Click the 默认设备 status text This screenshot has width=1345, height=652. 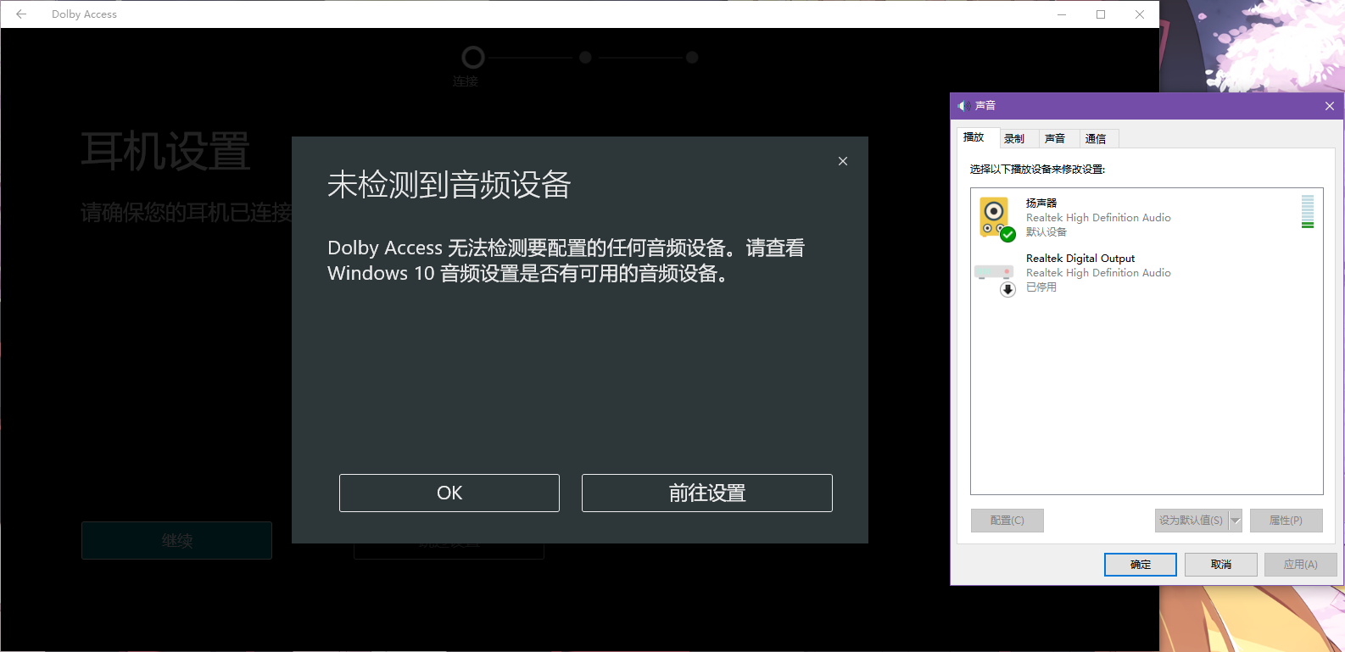point(1046,231)
